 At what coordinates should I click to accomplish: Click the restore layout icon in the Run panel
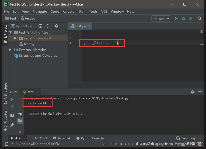click(12, 116)
